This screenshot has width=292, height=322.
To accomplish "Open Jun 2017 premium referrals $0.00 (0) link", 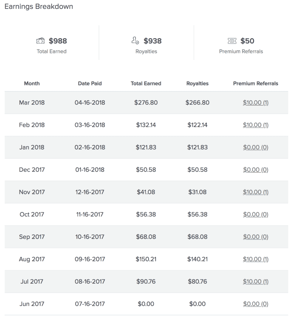I will [256, 304].
